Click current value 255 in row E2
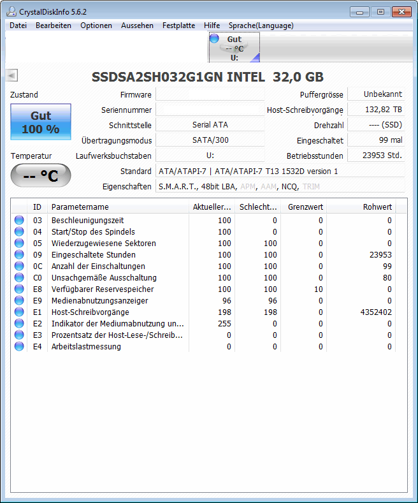Screen dimensions: 418x503 [x=224, y=324]
